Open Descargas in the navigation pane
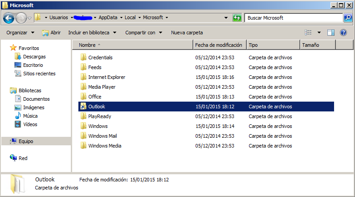This screenshot has width=355, height=197. pyautogui.click(x=30, y=57)
